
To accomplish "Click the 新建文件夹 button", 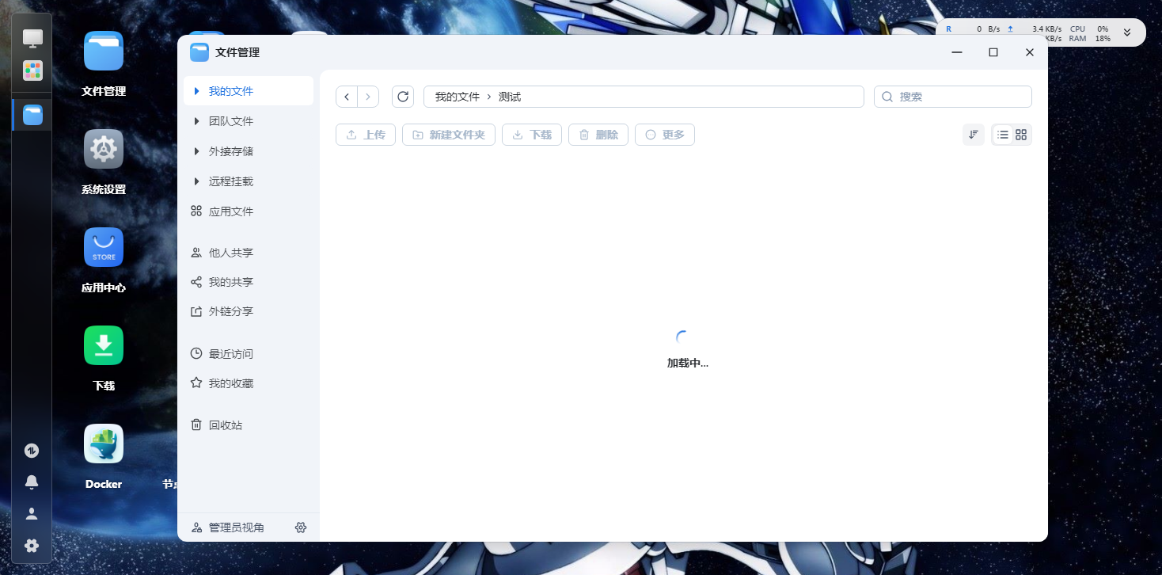I will click(x=448, y=135).
